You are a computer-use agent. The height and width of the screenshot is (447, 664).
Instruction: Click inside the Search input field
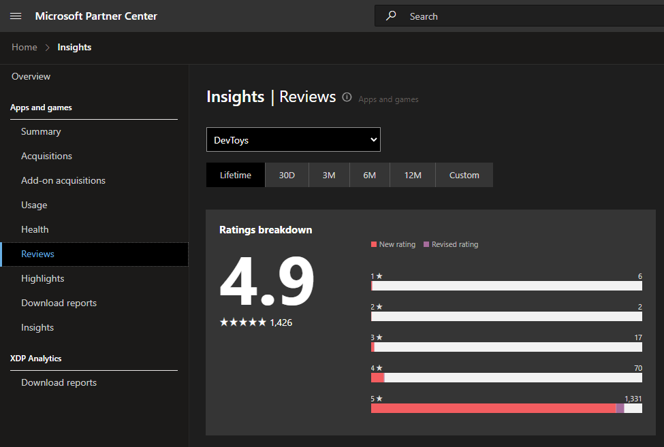click(x=477, y=16)
